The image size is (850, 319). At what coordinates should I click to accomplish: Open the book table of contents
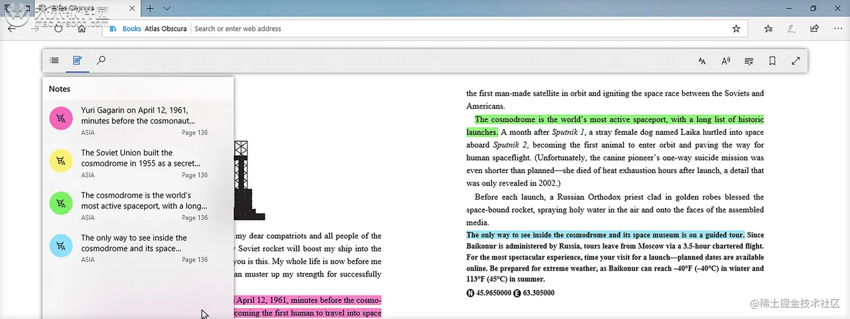click(54, 60)
